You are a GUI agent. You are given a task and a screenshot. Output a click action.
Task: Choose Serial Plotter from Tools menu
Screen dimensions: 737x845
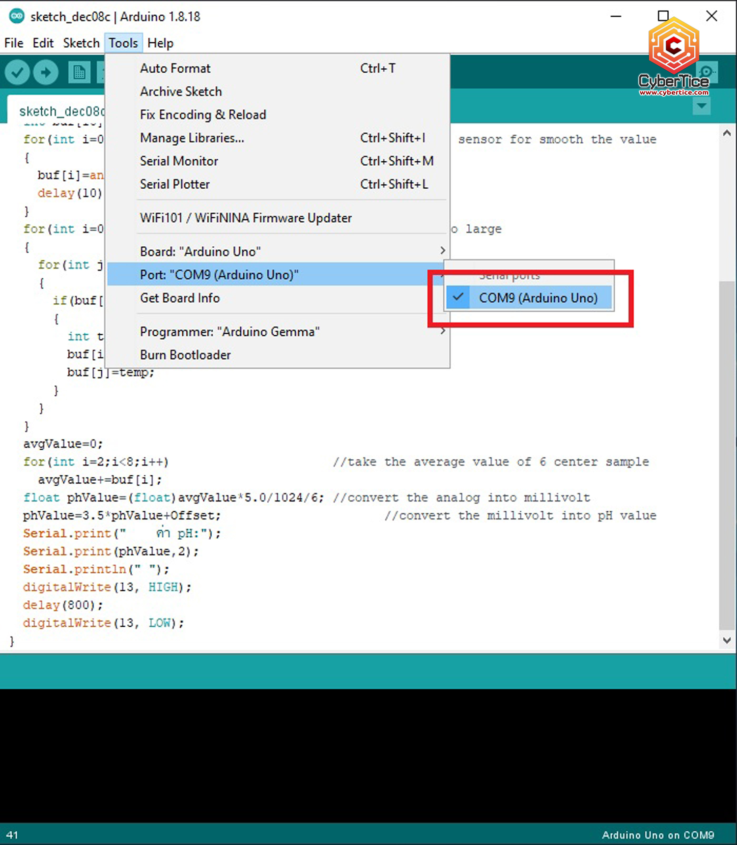pyautogui.click(x=175, y=184)
